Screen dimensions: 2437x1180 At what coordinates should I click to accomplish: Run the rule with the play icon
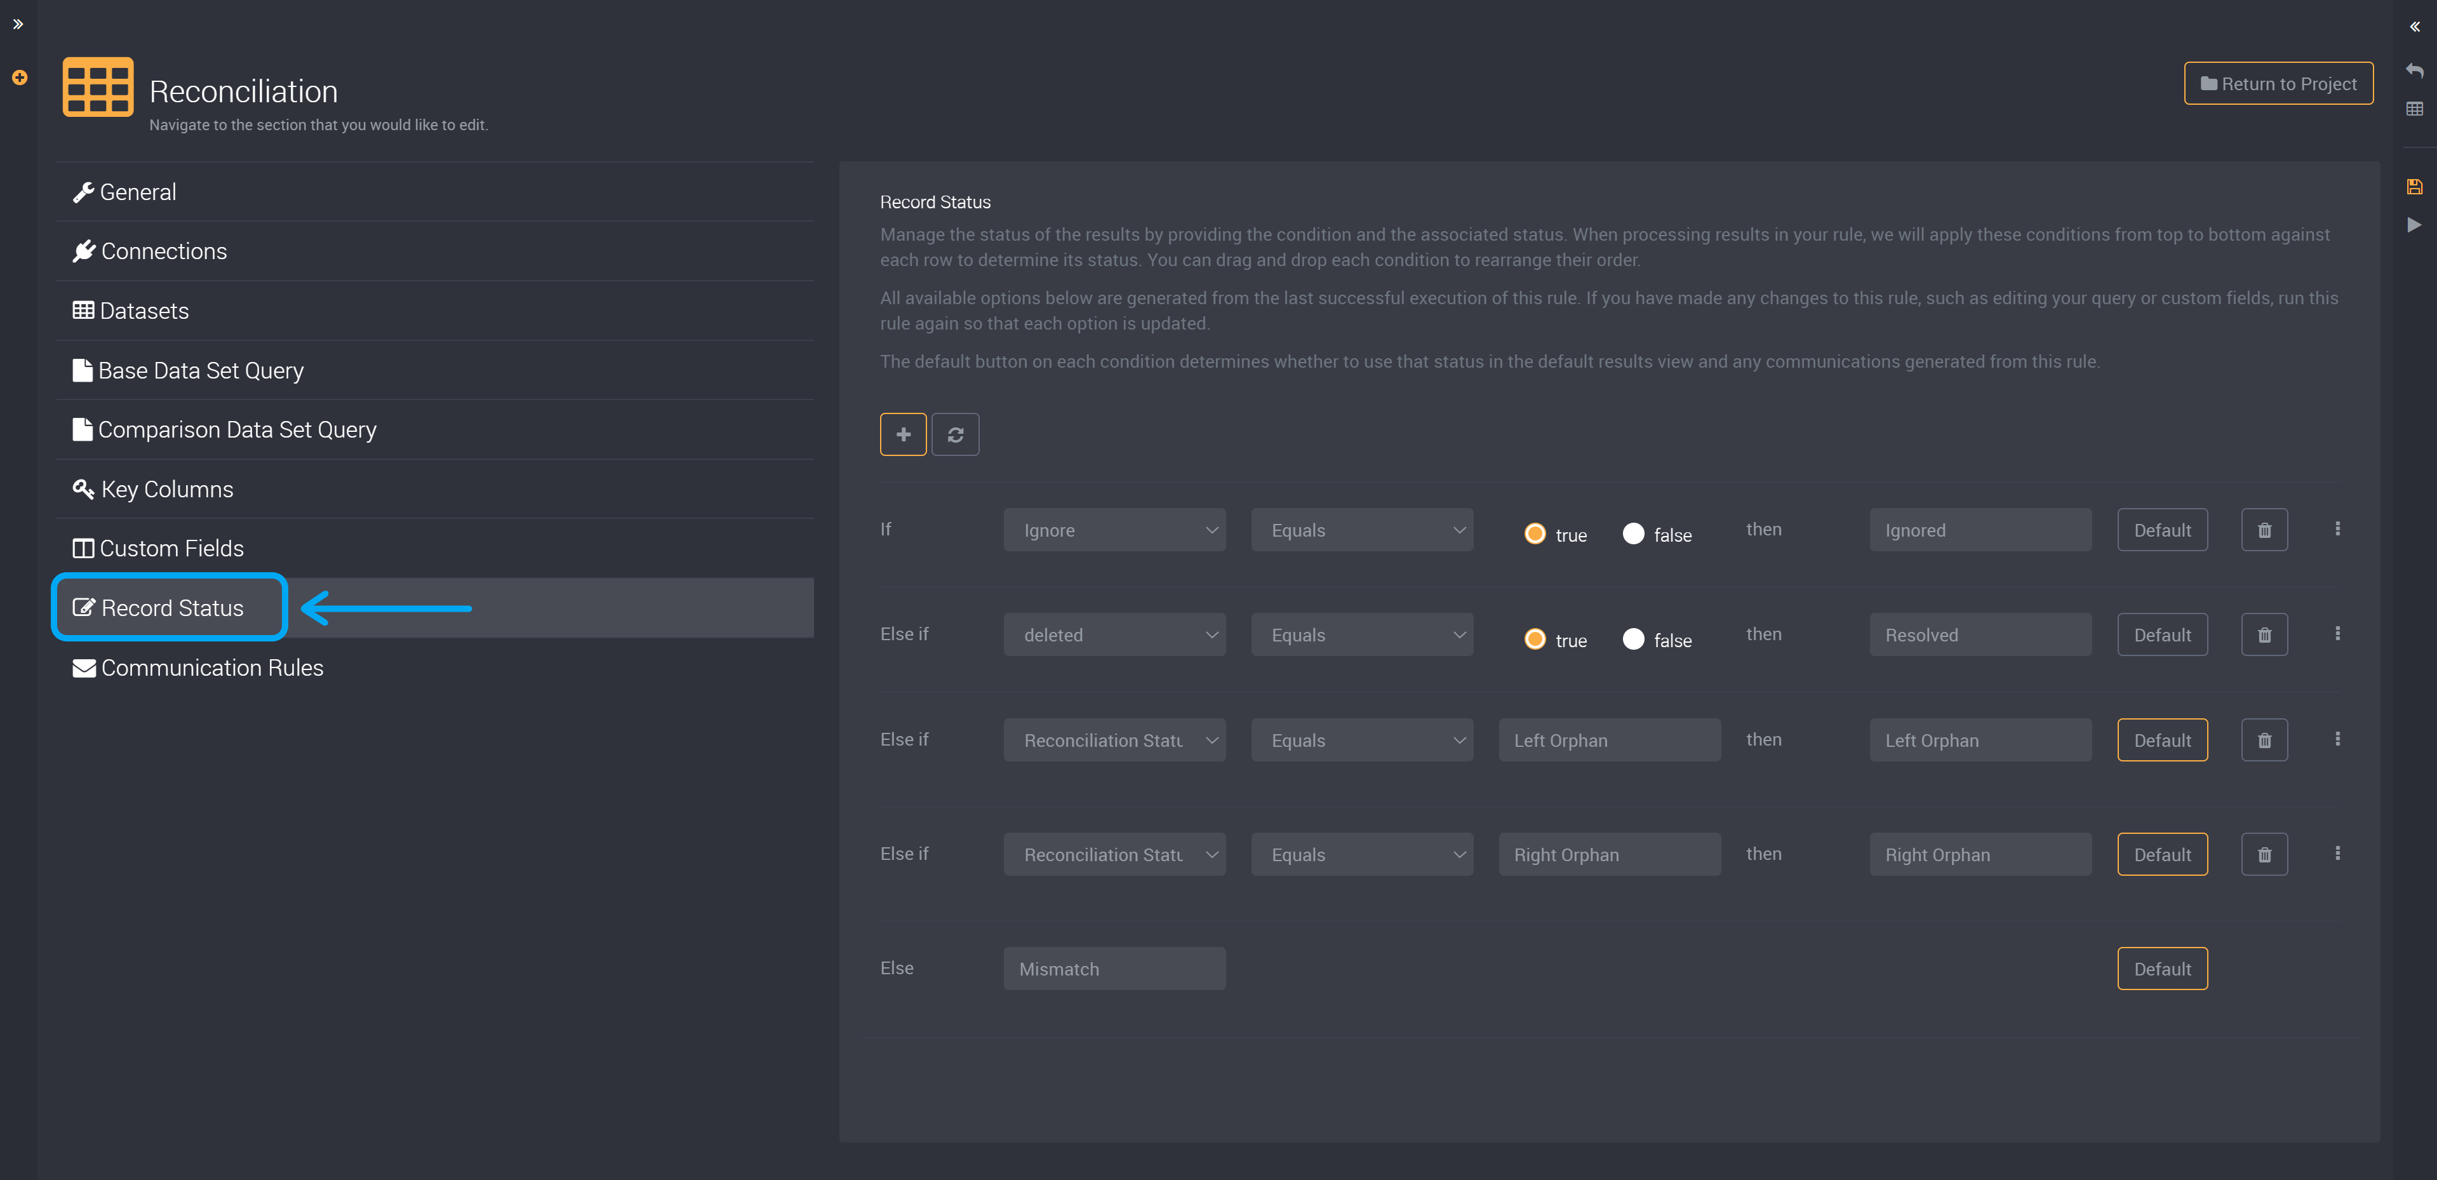(x=2414, y=225)
